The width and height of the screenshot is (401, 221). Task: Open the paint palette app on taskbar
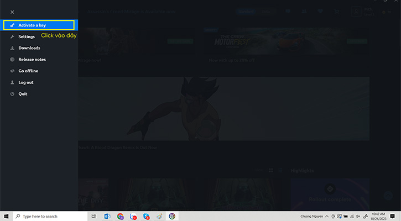click(x=159, y=216)
